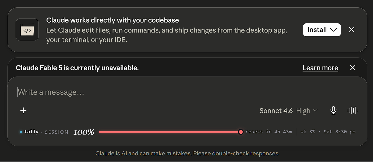Expand the Install options chevron
The width and height of the screenshot is (373, 162).
[333, 30]
